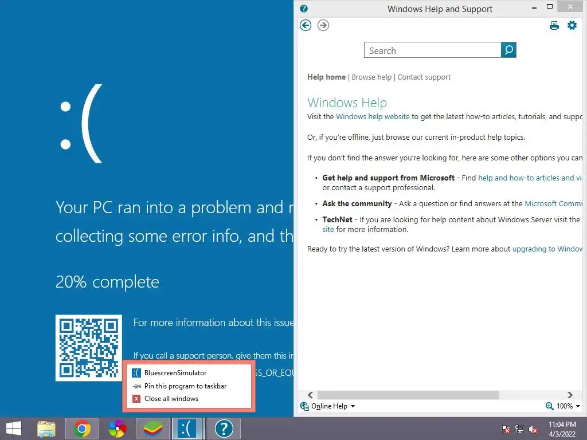
Task: Open BluescreenSimulator from jump list
Action: [x=189, y=372]
